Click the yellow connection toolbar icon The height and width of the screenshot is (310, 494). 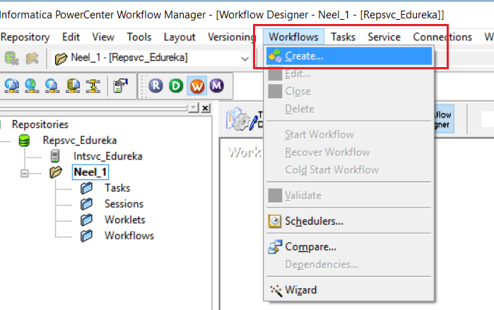[93, 85]
